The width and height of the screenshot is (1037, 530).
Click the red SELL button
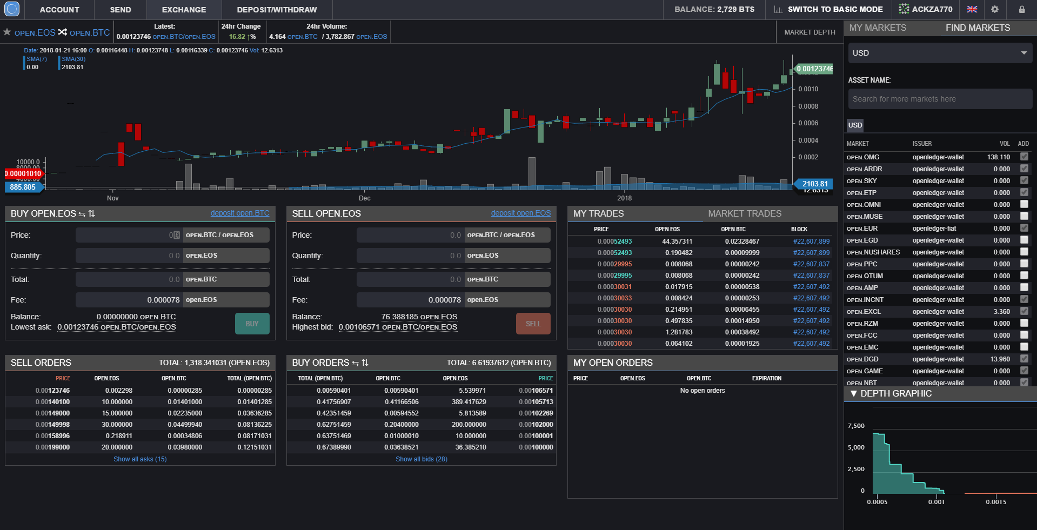(533, 324)
